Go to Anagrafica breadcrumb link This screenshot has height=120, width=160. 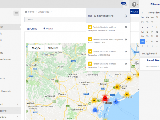tap(44, 12)
